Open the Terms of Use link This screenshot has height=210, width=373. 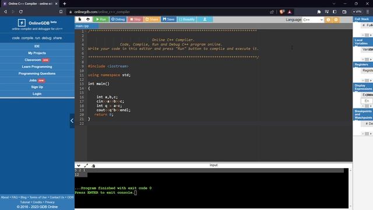point(38,197)
